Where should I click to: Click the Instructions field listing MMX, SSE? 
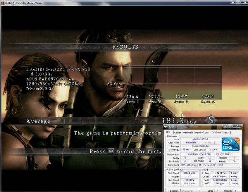coord(210,165)
